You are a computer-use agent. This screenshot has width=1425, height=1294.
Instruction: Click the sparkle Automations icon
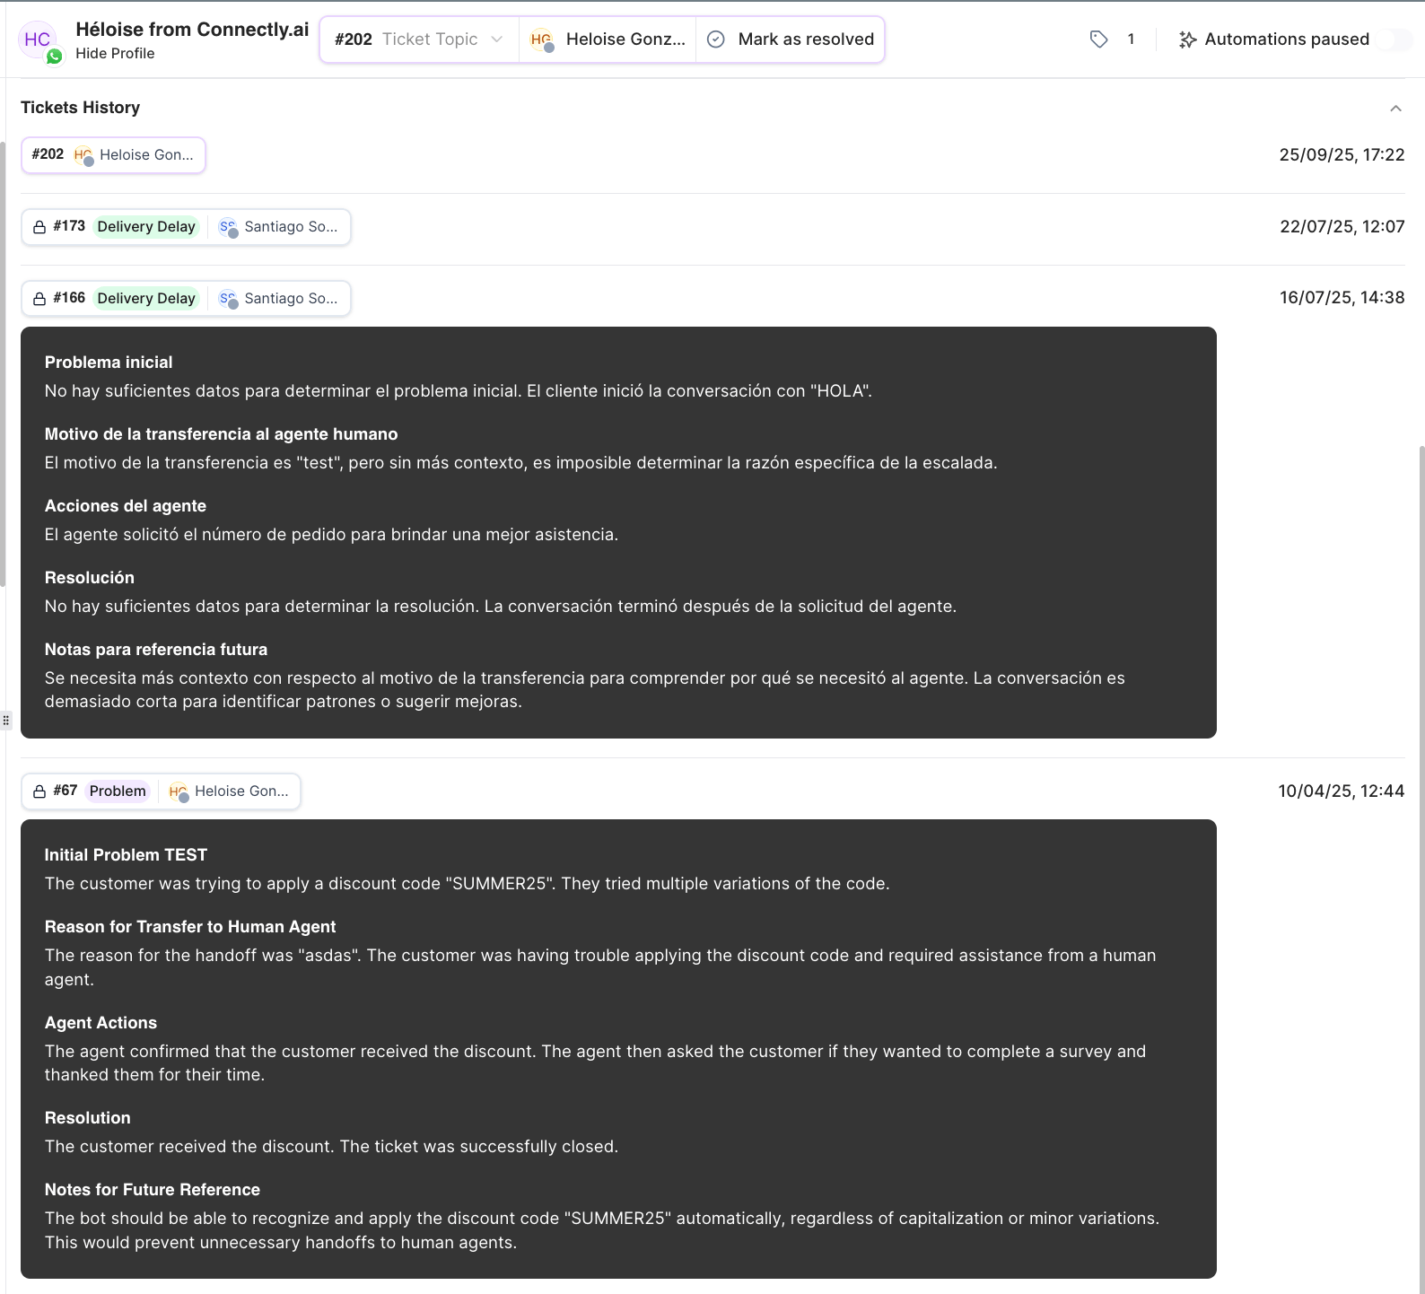point(1187,39)
